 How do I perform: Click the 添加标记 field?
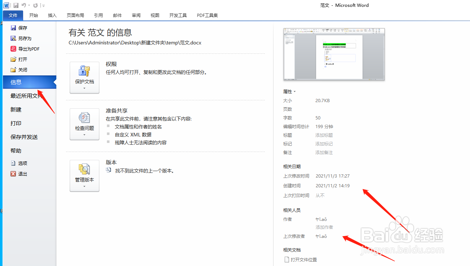324,144
